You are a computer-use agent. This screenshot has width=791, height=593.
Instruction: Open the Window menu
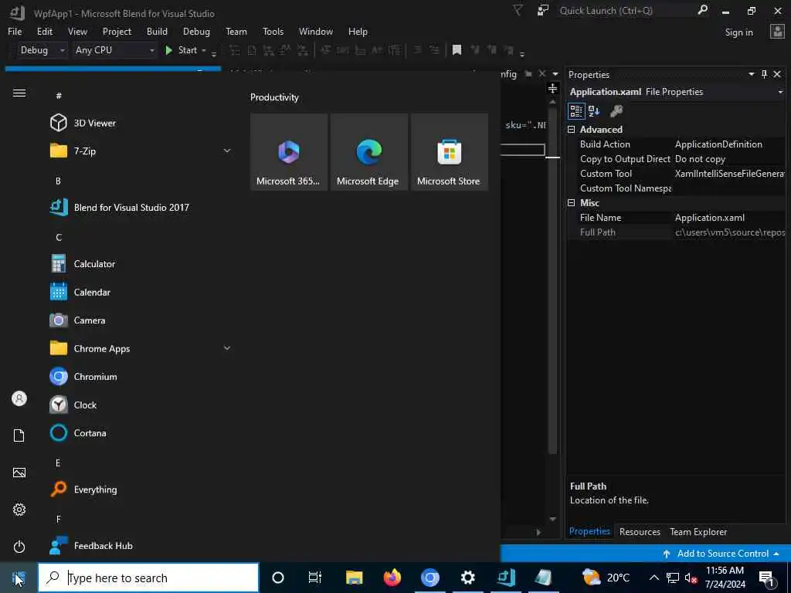click(x=316, y=31)
